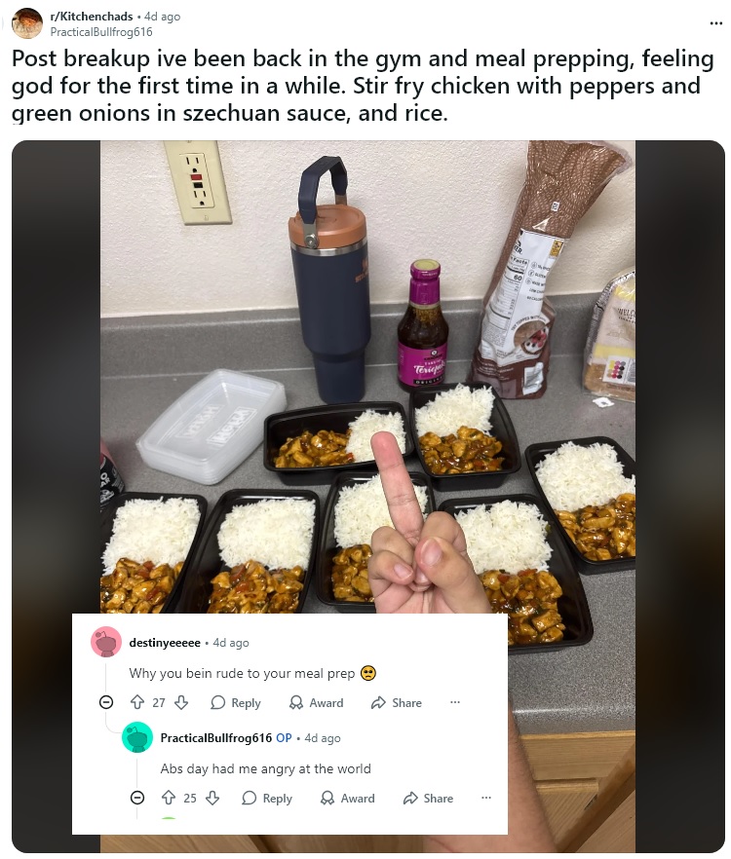Open r/Kitchenchads subreddit avatar
The width and height of the screenshot is (731, 859).
pos(27,23)
